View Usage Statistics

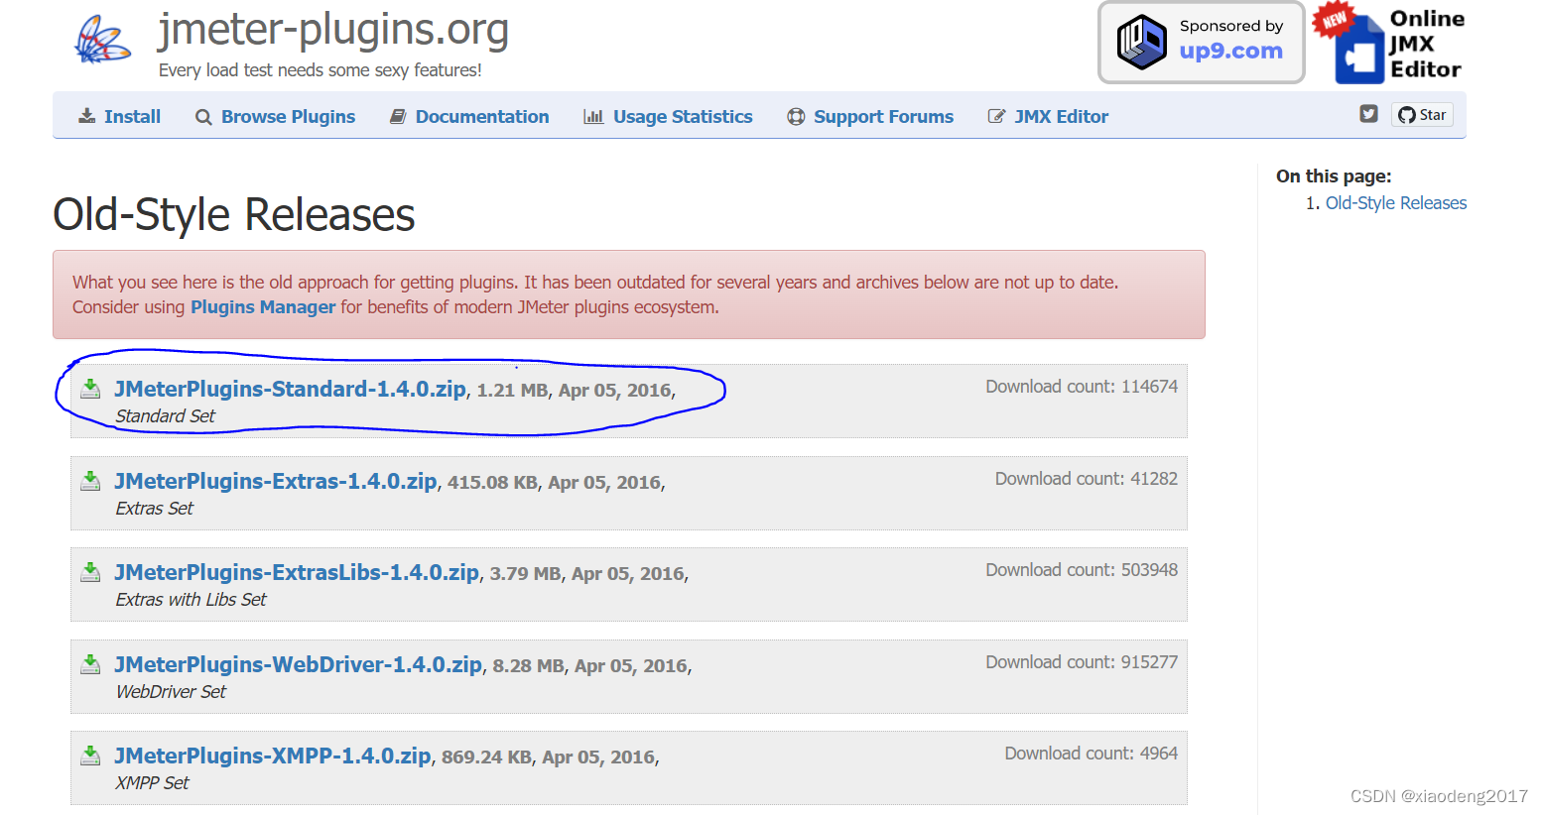point(669,117)
